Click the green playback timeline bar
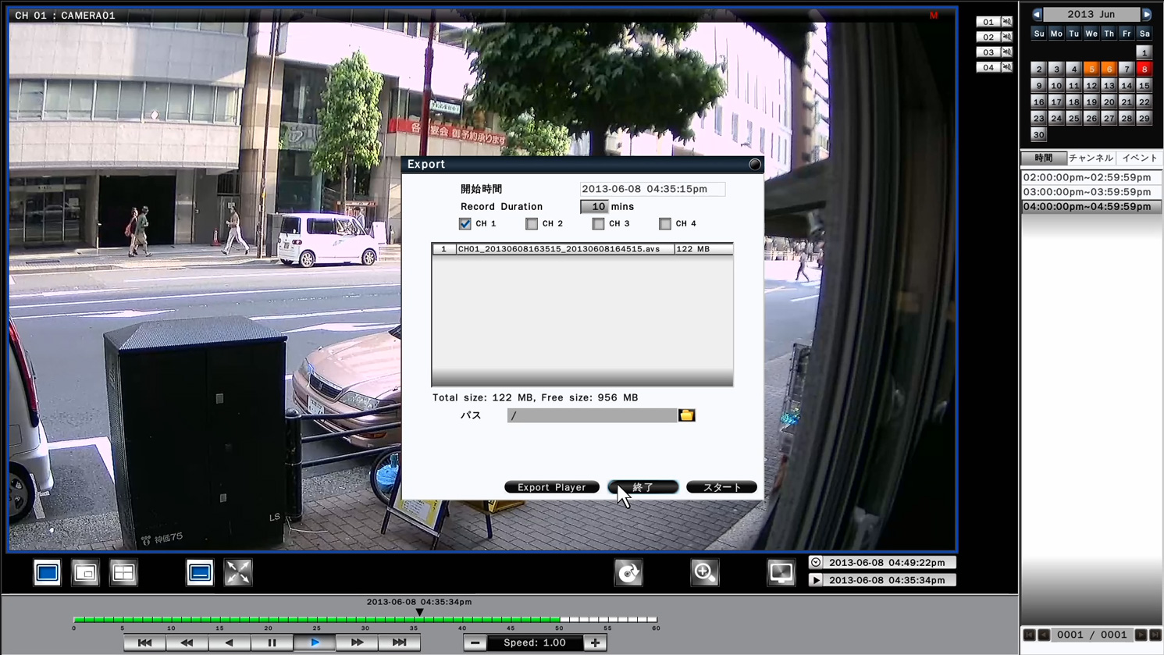This screenshot has height=655, width=1164. (312, 619)
